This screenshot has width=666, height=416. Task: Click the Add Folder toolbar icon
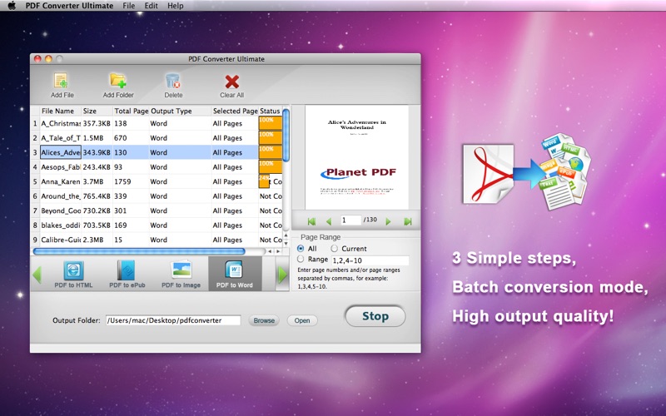tap(117, 81)
